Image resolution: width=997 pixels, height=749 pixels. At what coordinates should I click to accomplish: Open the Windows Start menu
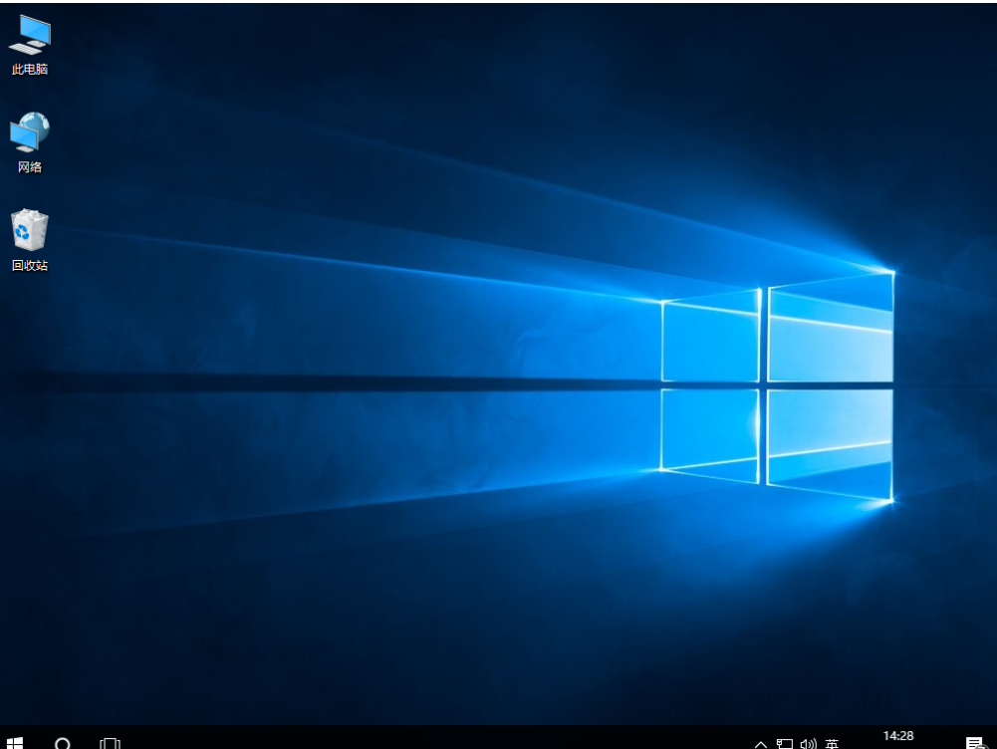point(15,743)
